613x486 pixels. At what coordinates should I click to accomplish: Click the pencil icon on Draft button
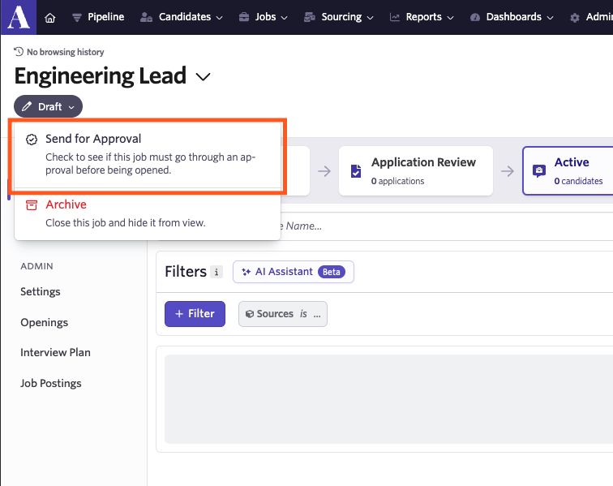point(27,106)
